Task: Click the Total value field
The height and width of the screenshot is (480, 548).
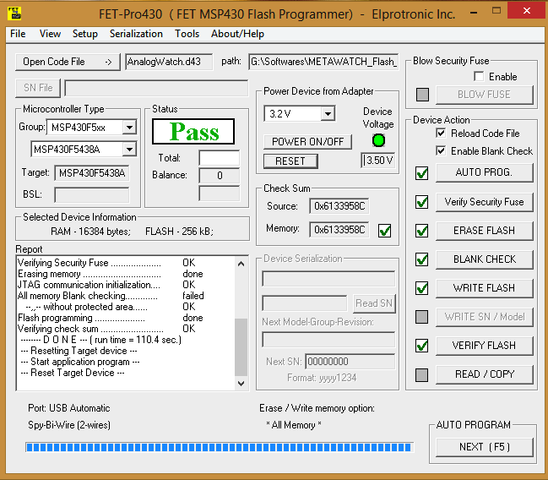Action: click(x=220, y=158)
